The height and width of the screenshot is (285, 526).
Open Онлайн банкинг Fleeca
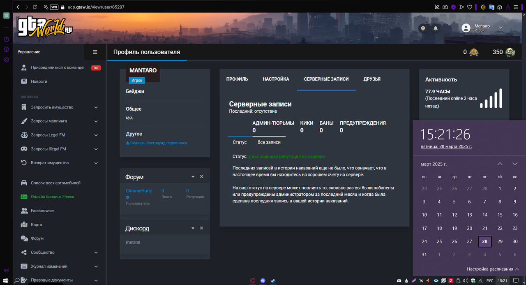point(53,197)
